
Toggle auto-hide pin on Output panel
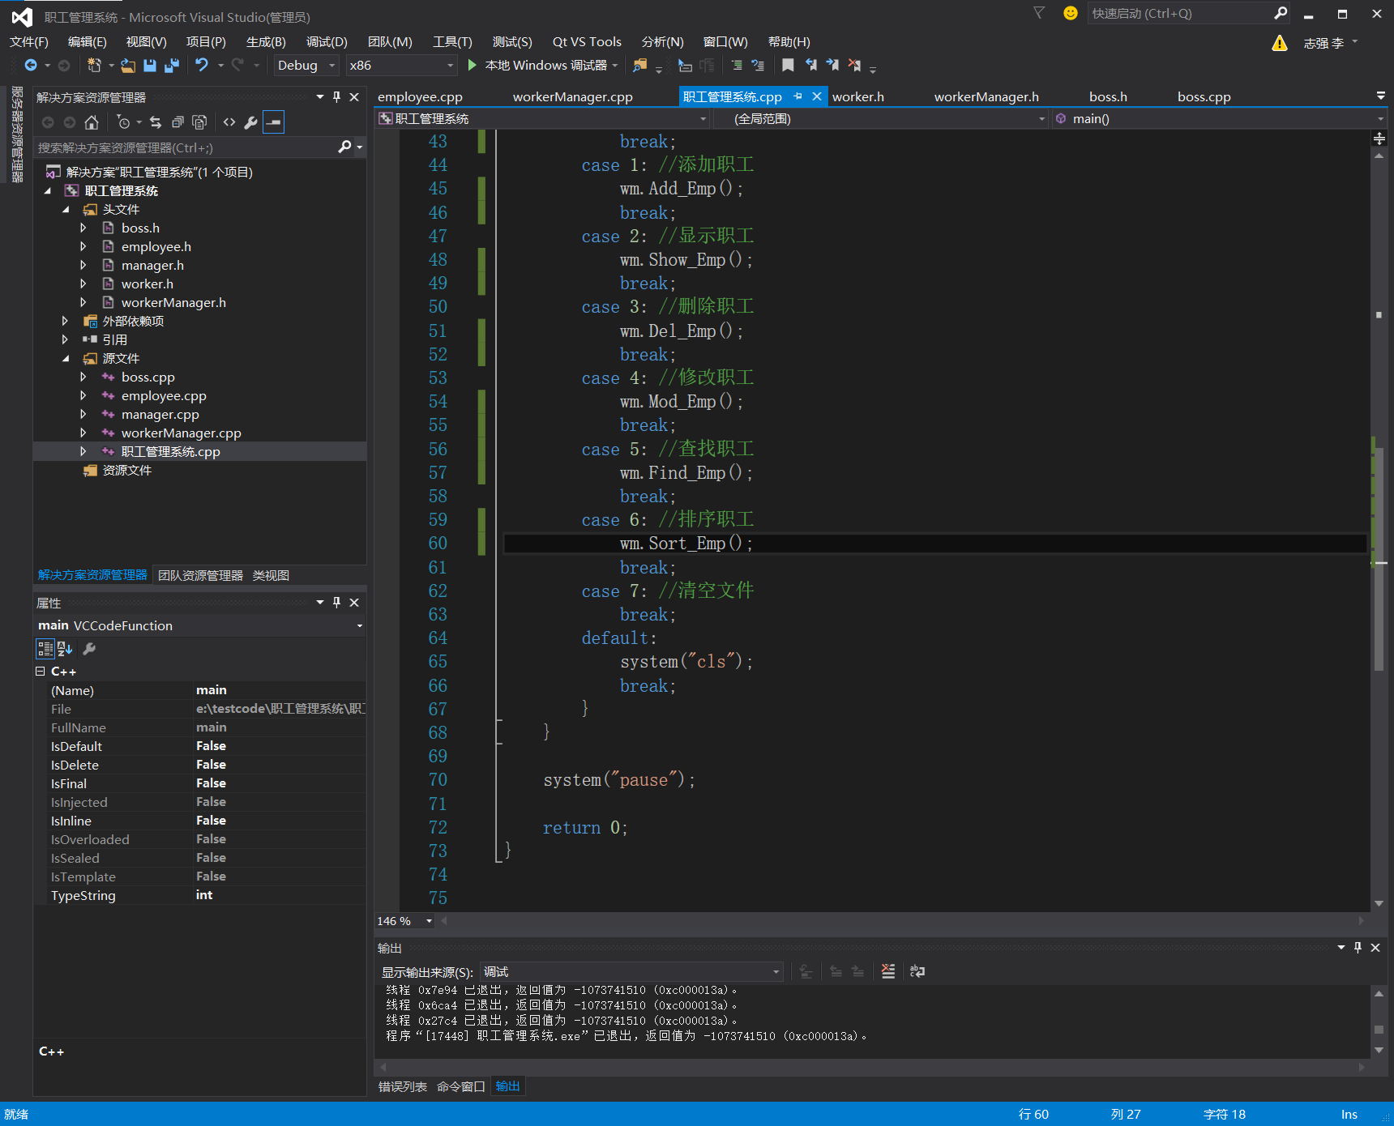tap(1358, 948)
